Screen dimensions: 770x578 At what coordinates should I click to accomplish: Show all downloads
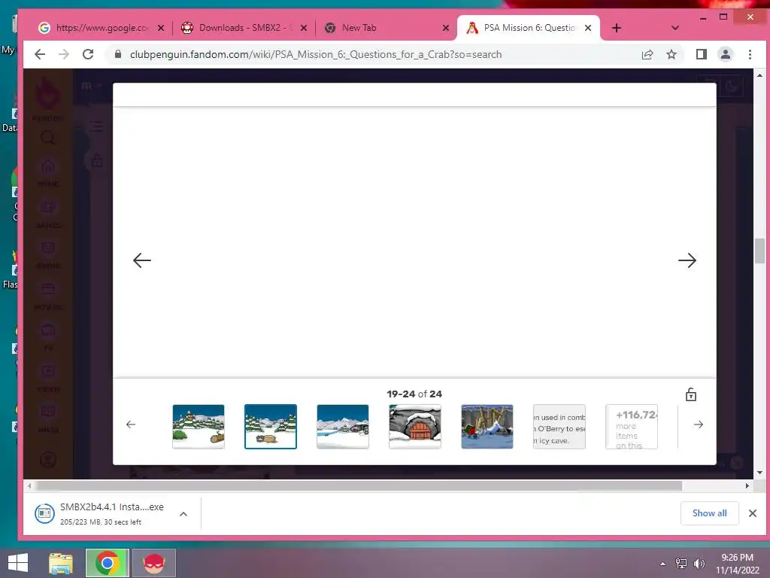click(x=710, y=513)
